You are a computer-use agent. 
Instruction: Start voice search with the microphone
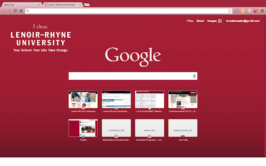pos(194,76)
